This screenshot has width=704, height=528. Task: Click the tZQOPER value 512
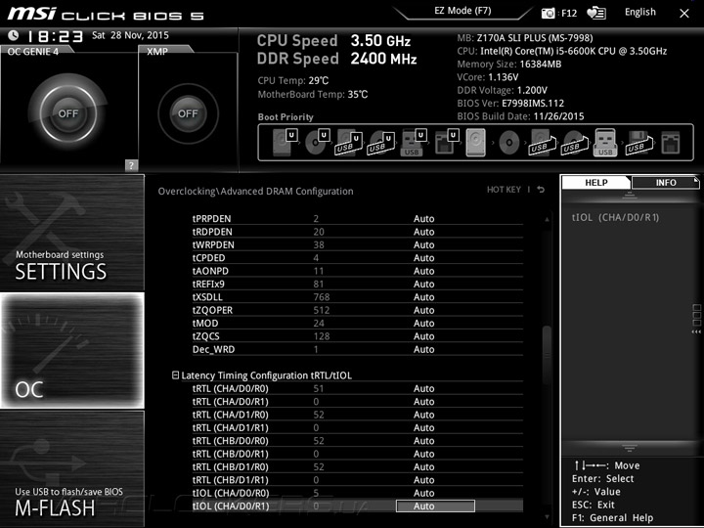[x=322, y=310]
